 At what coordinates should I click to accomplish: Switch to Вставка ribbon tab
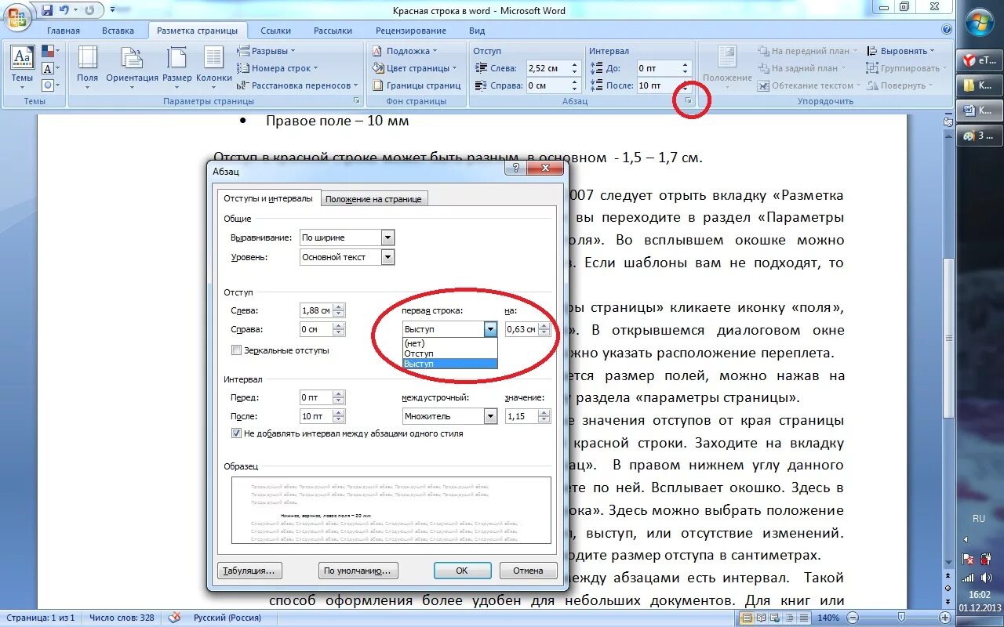tap(118, 31)
